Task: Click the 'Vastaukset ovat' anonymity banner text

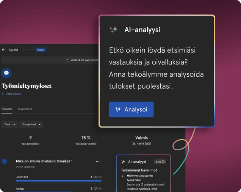Action: tap(85, 60)
